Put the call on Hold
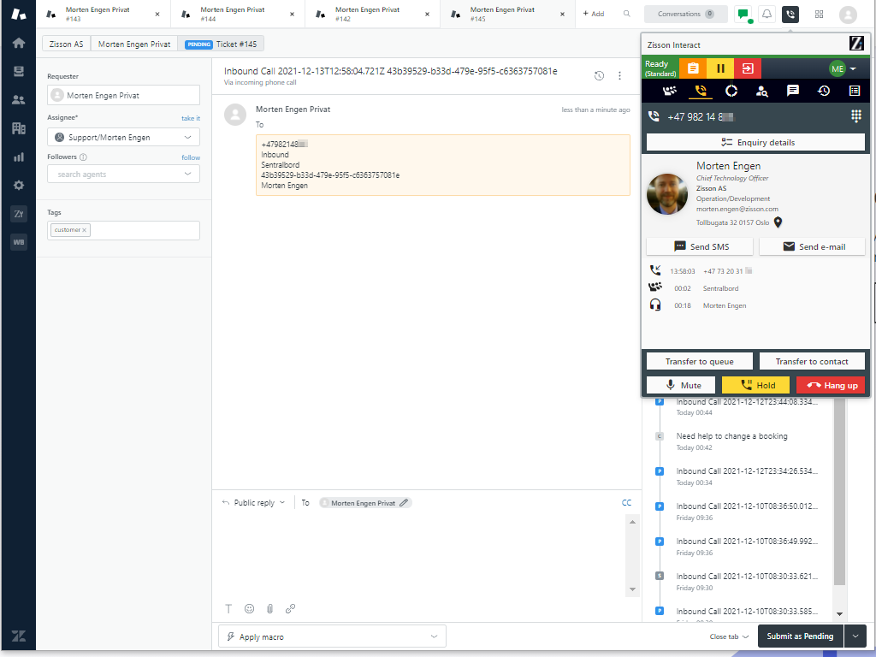The height and width of the screenshot is (657, 876). [757, 385]
